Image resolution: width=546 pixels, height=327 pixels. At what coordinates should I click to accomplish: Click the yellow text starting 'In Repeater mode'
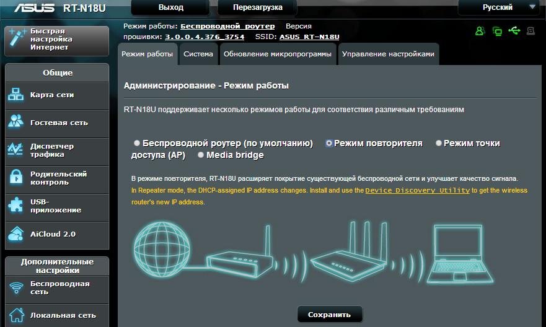tap(329, 196)
